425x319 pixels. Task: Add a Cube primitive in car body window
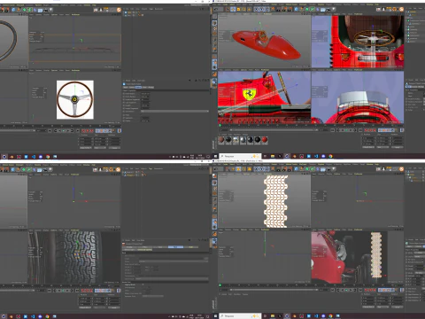coord(296,9)
